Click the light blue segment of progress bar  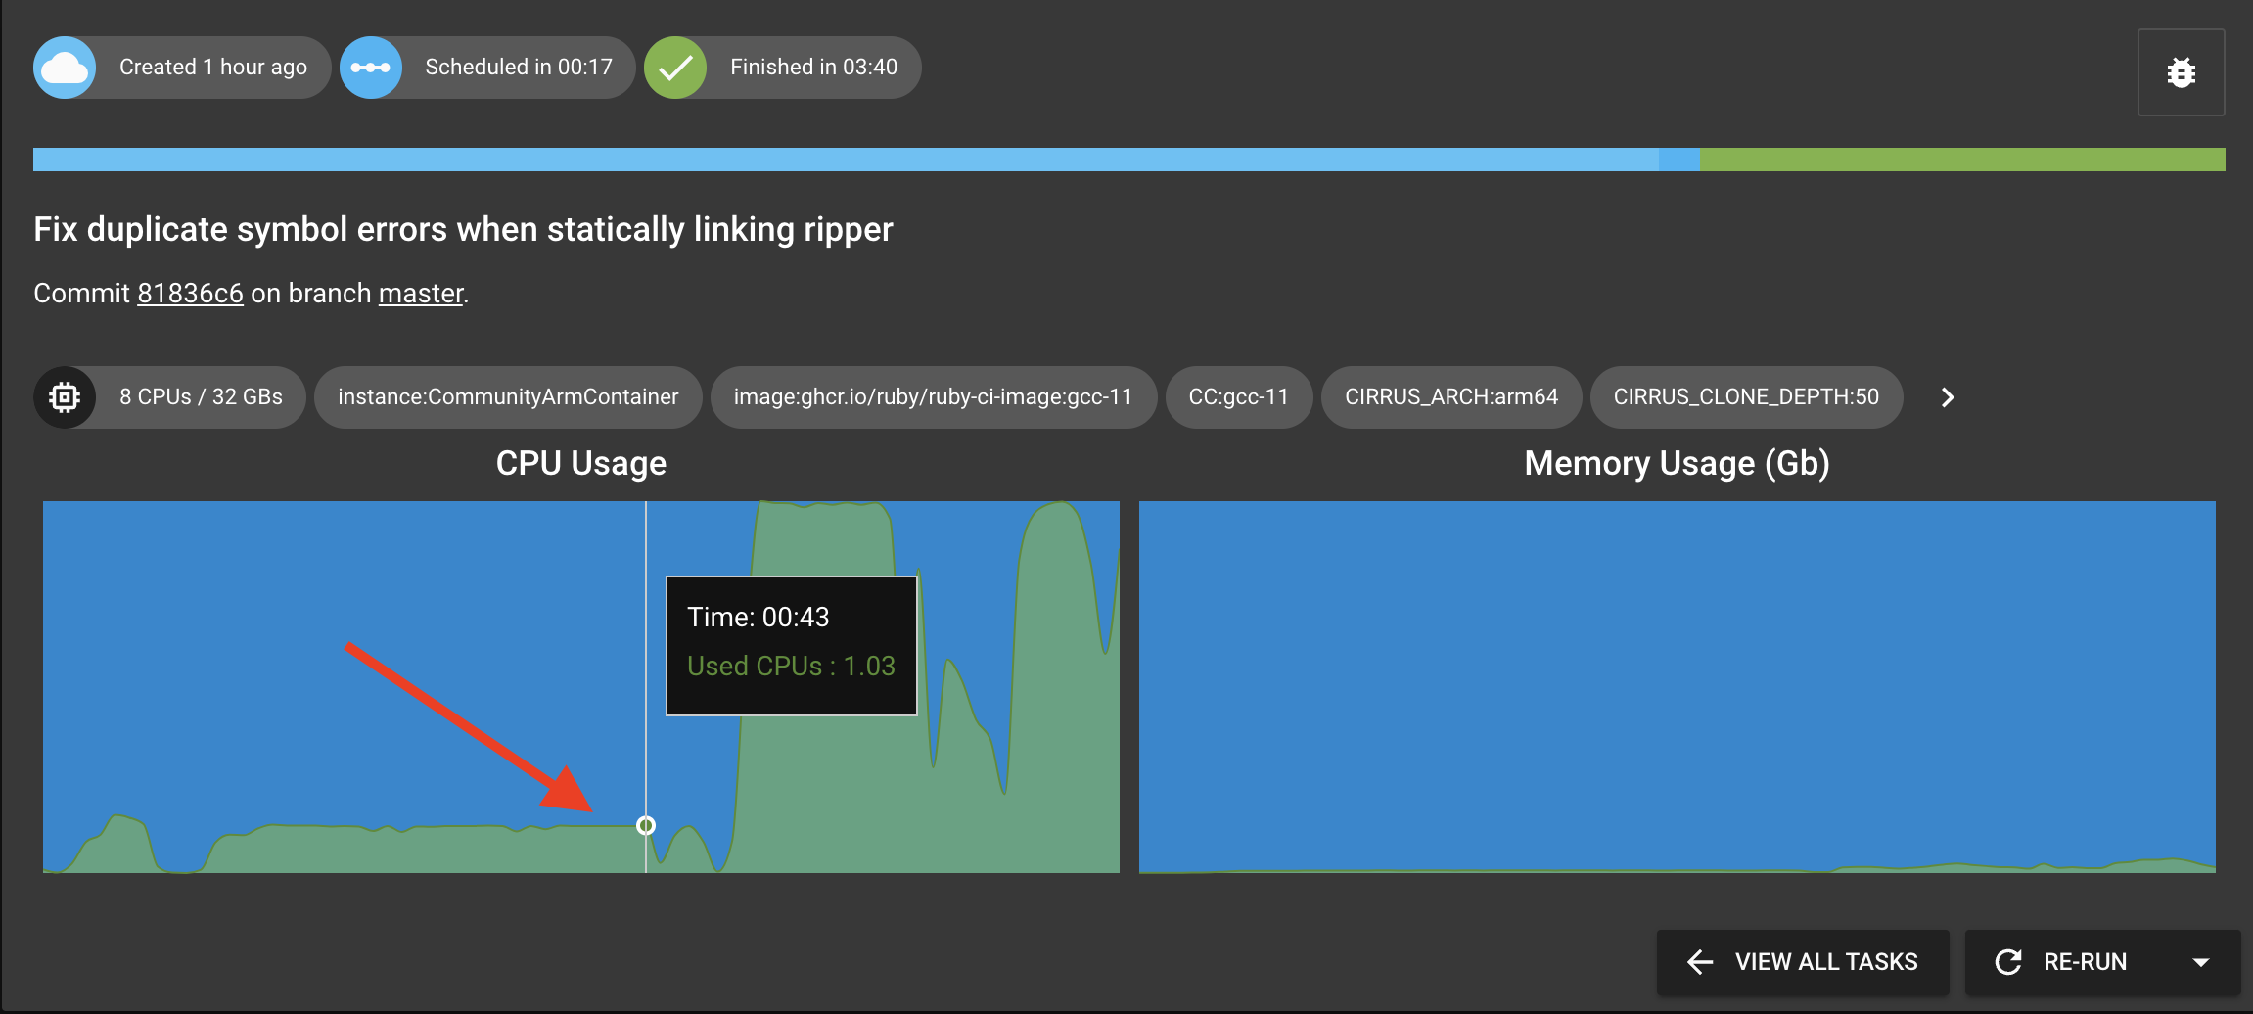(x=842, y=160)
